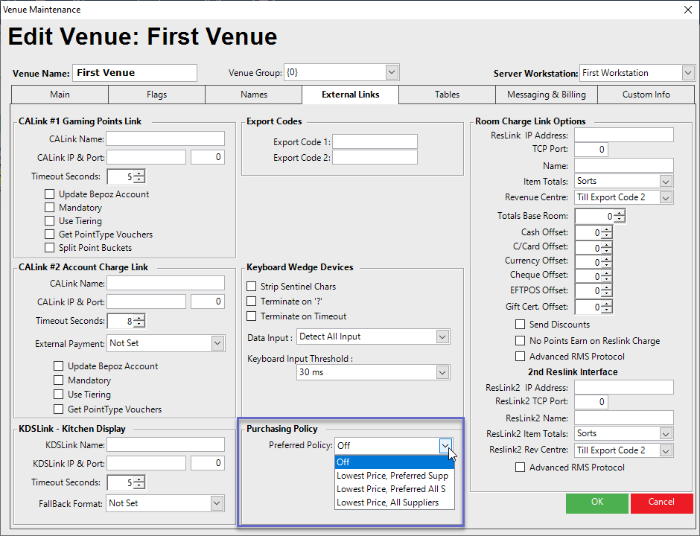
Task: Open the Venue Group dropdown
Action: (392, 73)
